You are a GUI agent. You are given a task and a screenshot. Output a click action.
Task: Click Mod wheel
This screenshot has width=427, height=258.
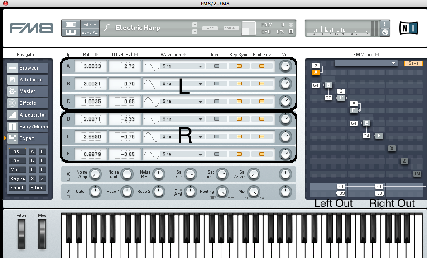pyautogui.click(x=42, y=234)
